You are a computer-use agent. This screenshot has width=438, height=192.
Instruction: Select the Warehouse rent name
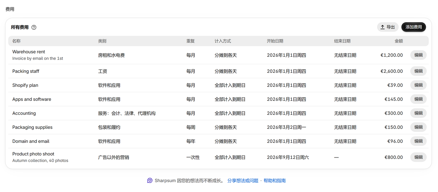29,52
